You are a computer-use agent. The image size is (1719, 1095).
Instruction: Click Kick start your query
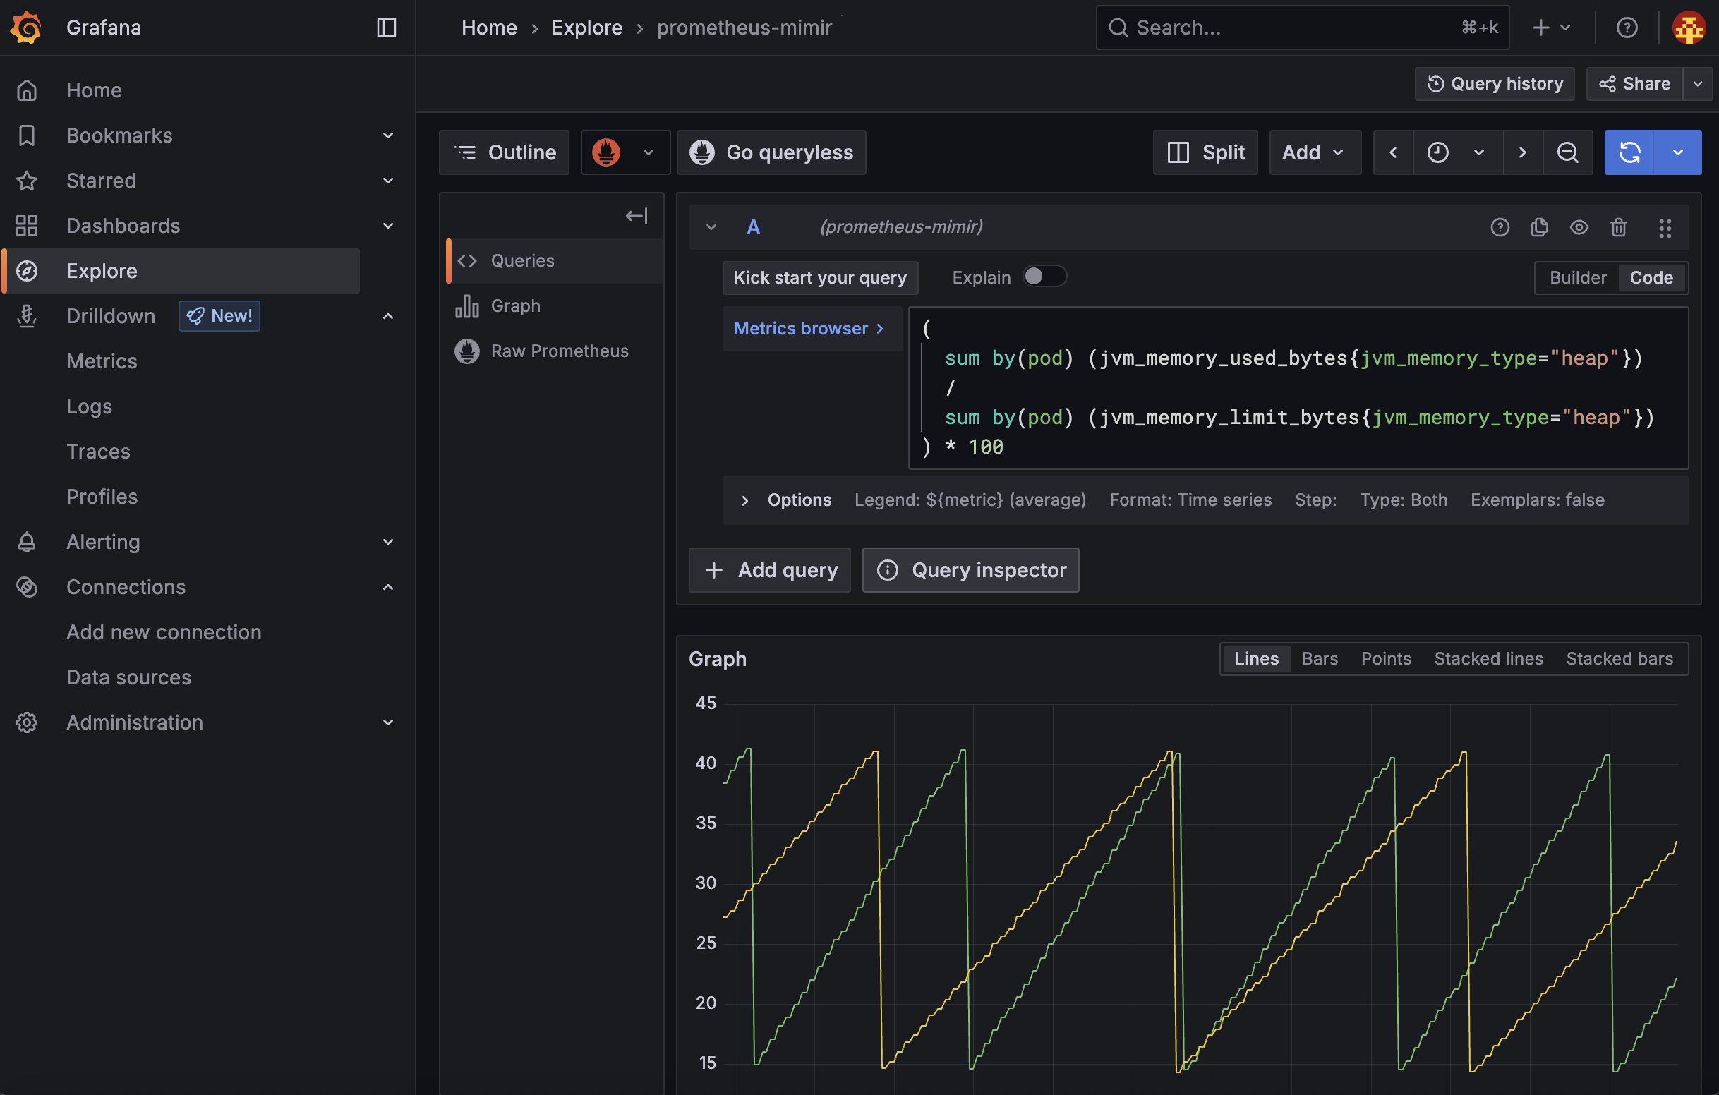point(819,277)
